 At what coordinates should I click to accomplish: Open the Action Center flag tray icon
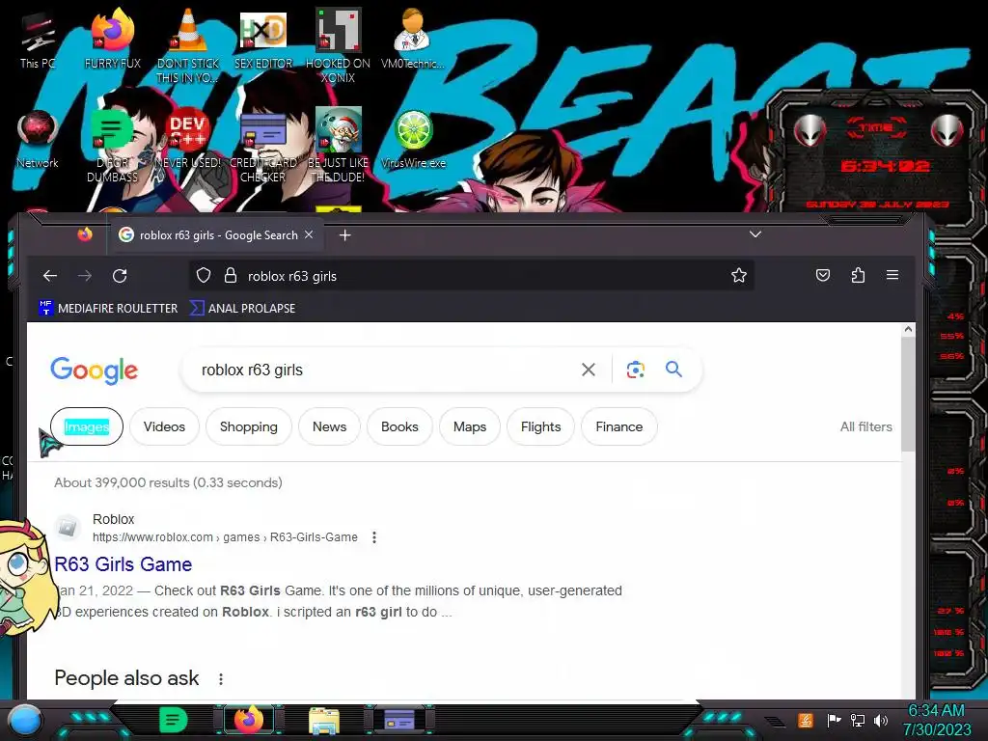[834, 720]
